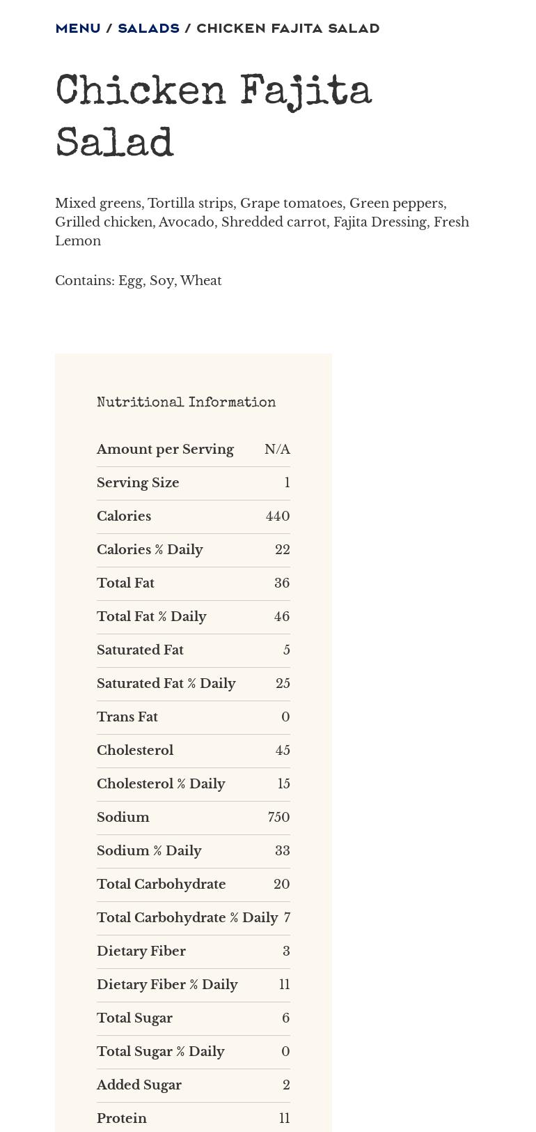Image resolution: width=536 pixels, height=1132 pixels.
Task: Click the Total Fat % Daily label
Action: pyautogui.click(x=152, y=617)
